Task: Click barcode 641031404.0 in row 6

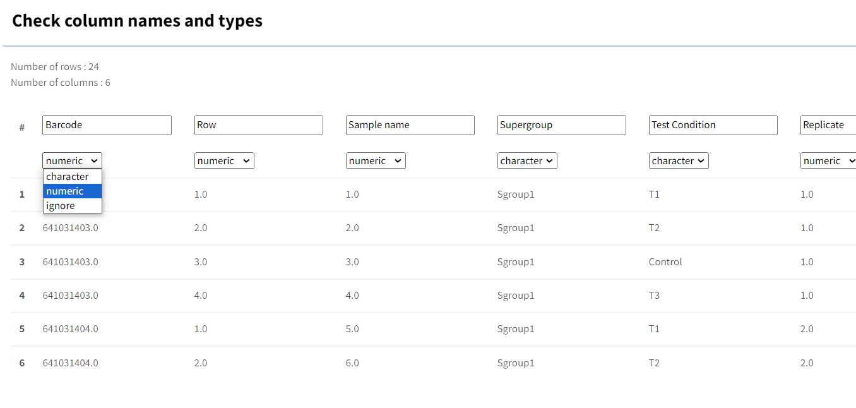Action: point(71,363)
